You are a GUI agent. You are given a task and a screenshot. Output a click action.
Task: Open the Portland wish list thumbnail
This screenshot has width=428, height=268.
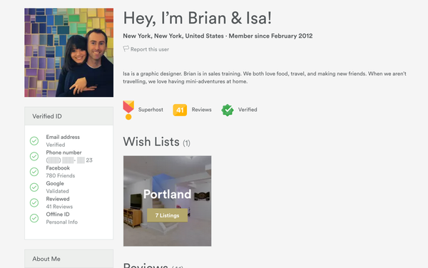[x=168, y=201]
